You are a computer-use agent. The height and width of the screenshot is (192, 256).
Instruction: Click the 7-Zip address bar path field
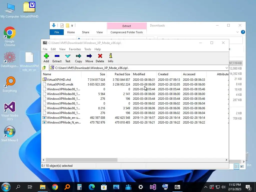point(137,68)
